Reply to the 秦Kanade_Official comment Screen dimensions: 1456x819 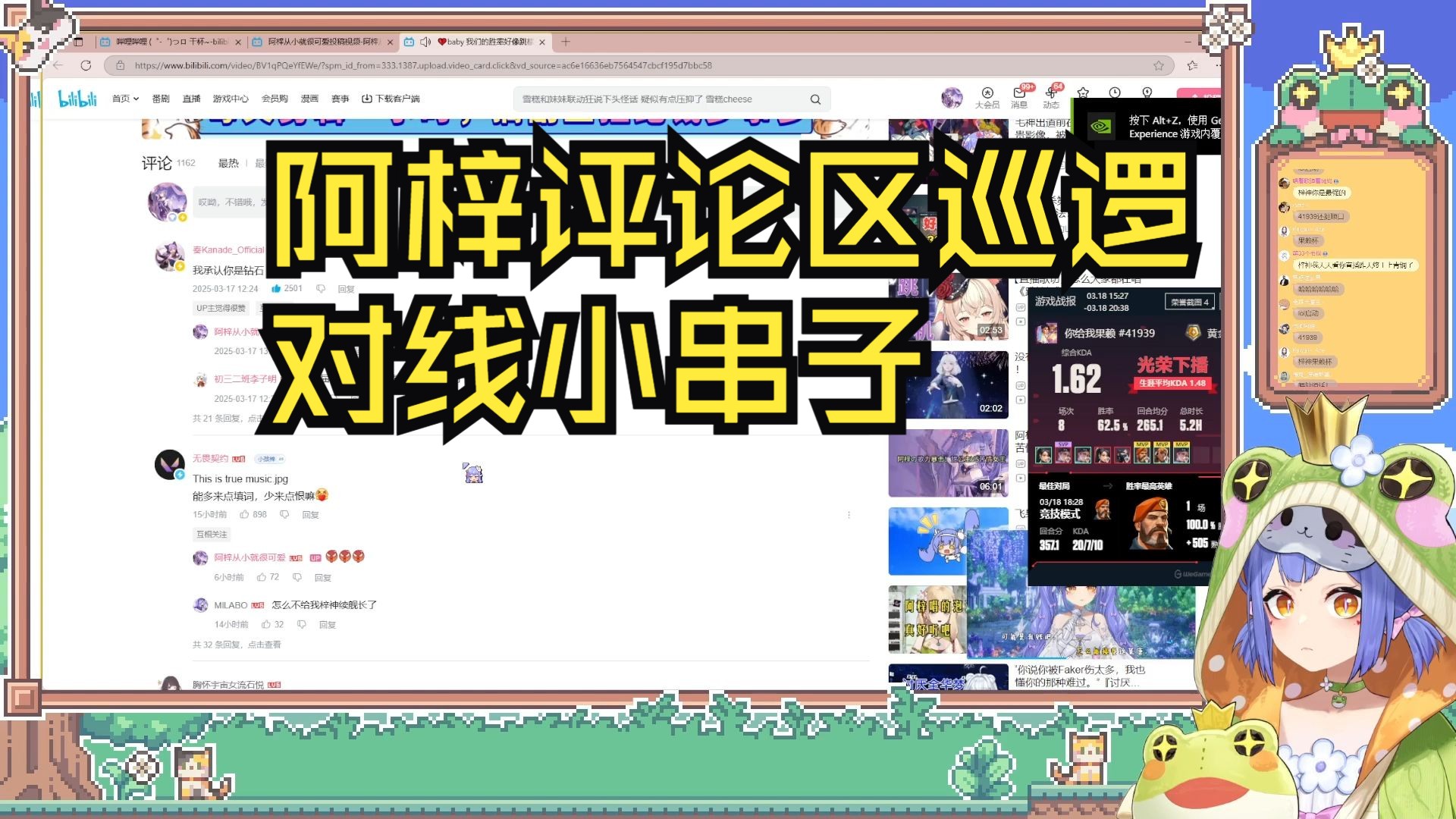(346, 289)
